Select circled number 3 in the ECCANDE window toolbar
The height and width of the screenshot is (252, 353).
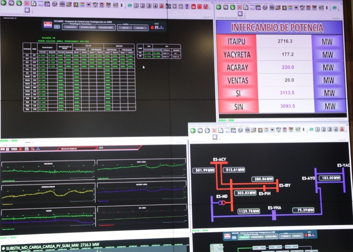(x=149, y=6)
